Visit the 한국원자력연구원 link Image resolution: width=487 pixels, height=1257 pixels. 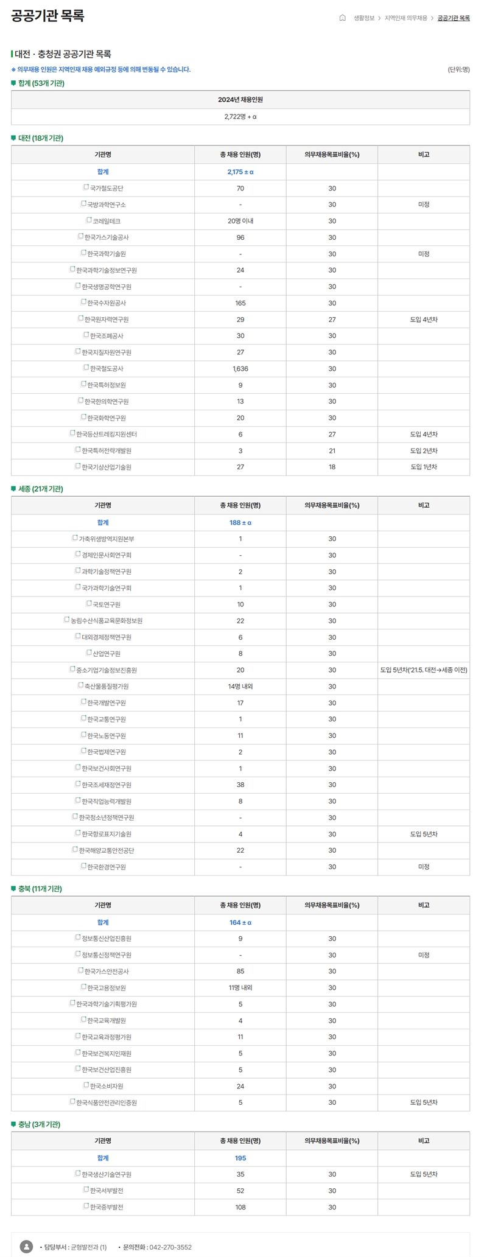[x=107, y=320]
